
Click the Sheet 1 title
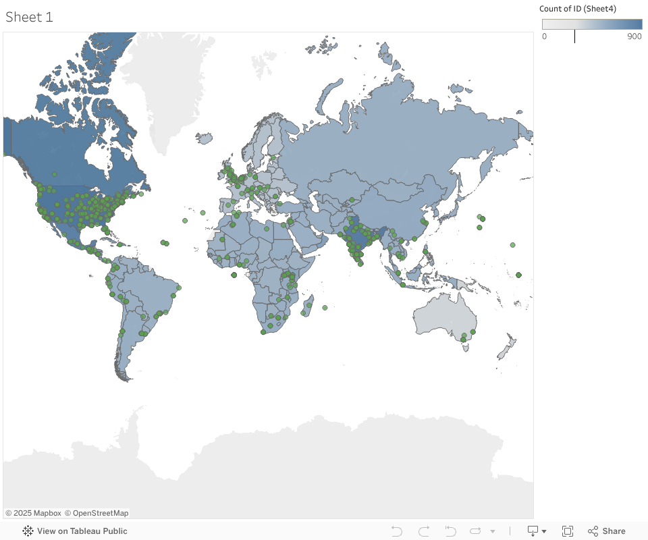coord(29,18)
